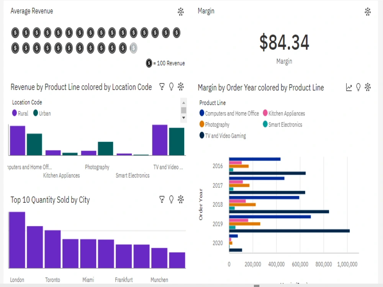Select the Revenue by Product Line chart title

[x=81, y=87]
